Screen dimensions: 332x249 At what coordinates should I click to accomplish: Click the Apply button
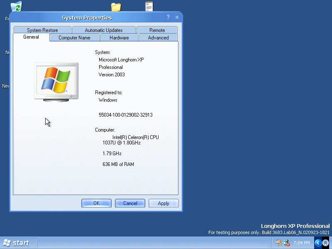coord(164,203)
